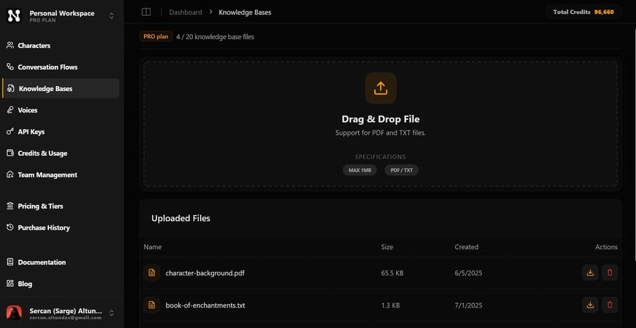
Task: Open the Voices section
Action: coord(27,110)
